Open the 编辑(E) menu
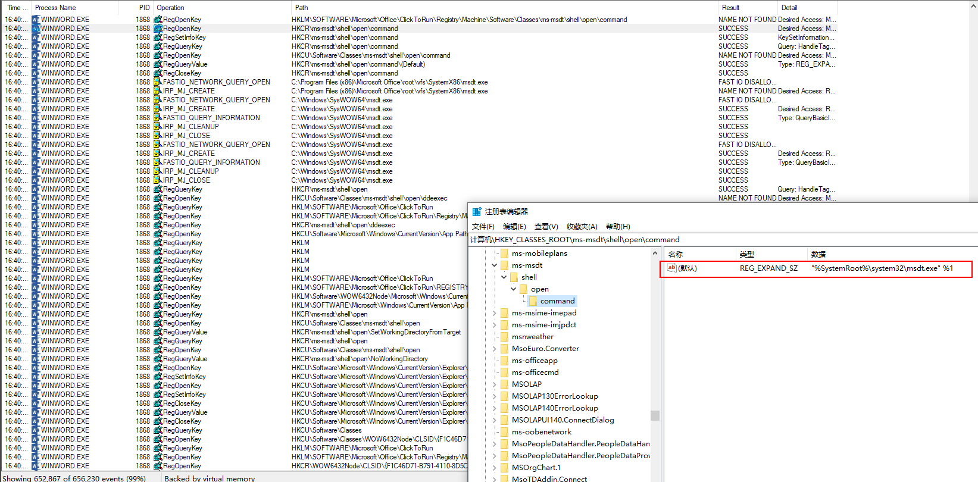This screenshot has height=482, width=978. [514, 227]
